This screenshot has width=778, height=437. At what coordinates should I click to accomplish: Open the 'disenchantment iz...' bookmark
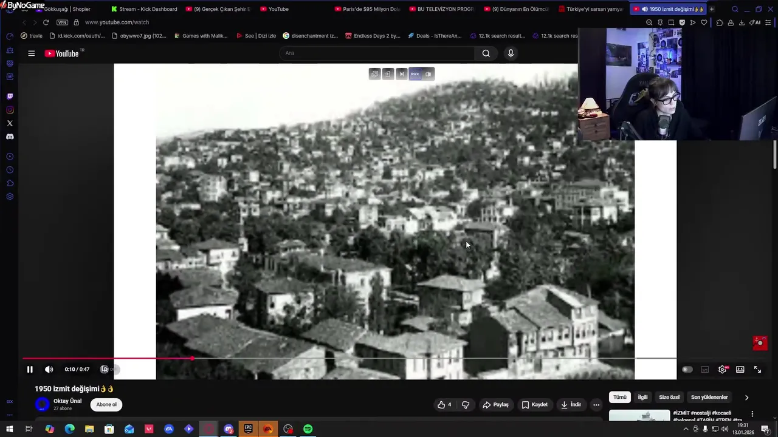[310, 36]
